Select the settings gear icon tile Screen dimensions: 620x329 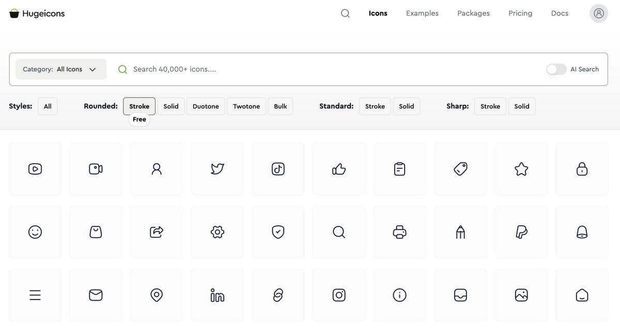[x=217, y=232]
